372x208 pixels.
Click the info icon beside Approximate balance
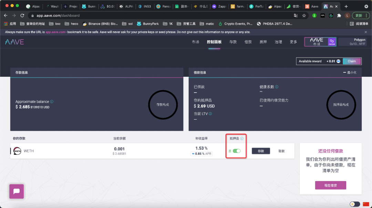52,101
